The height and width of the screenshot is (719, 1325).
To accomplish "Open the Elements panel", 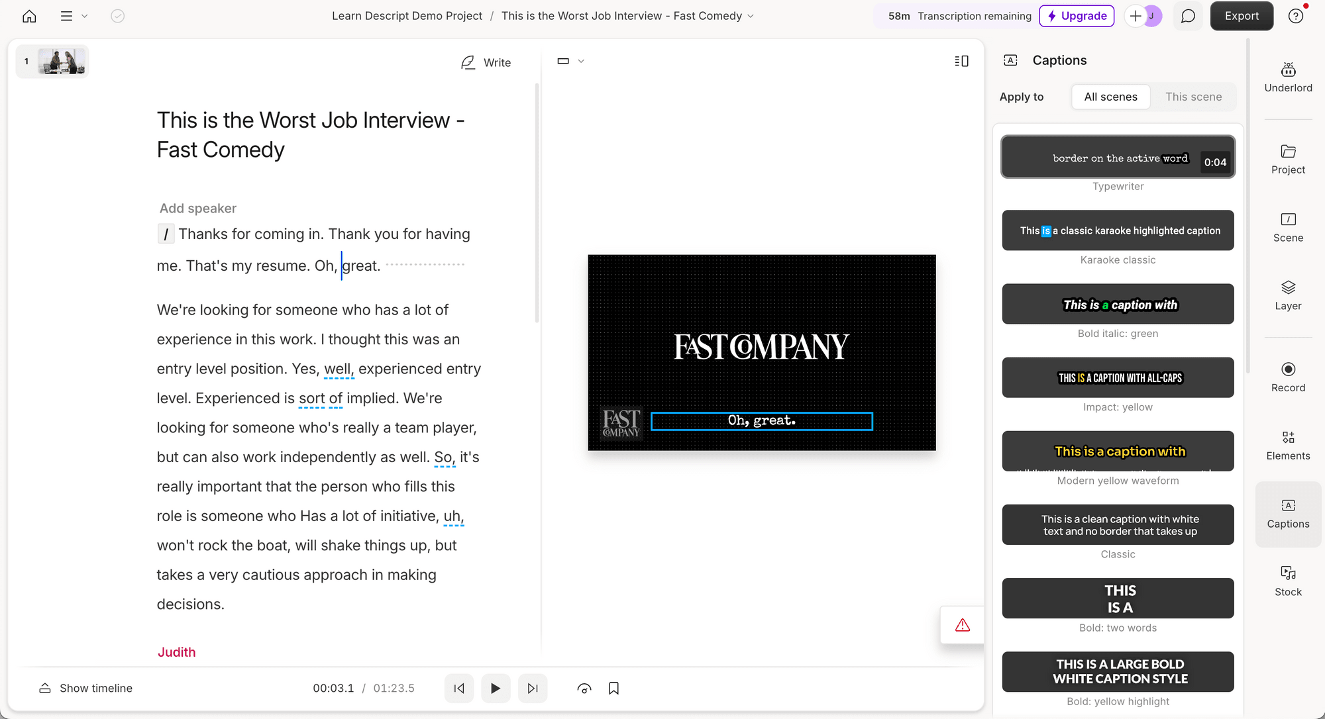I will tap(1288, 446).
